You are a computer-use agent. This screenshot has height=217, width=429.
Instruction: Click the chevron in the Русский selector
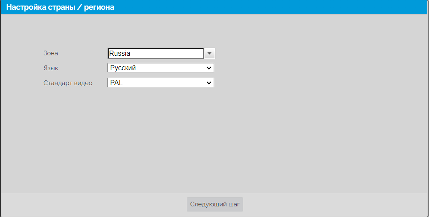tap(209, 68)
